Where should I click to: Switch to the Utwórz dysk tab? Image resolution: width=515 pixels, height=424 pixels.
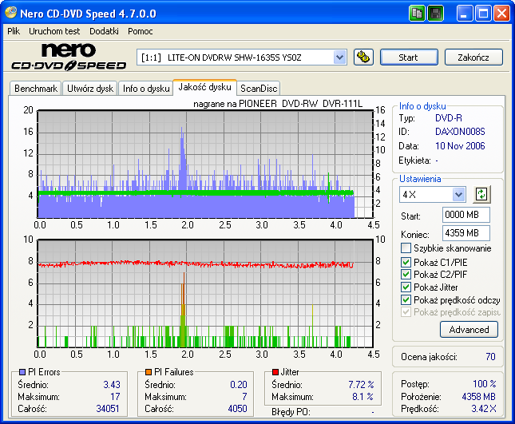90,89
